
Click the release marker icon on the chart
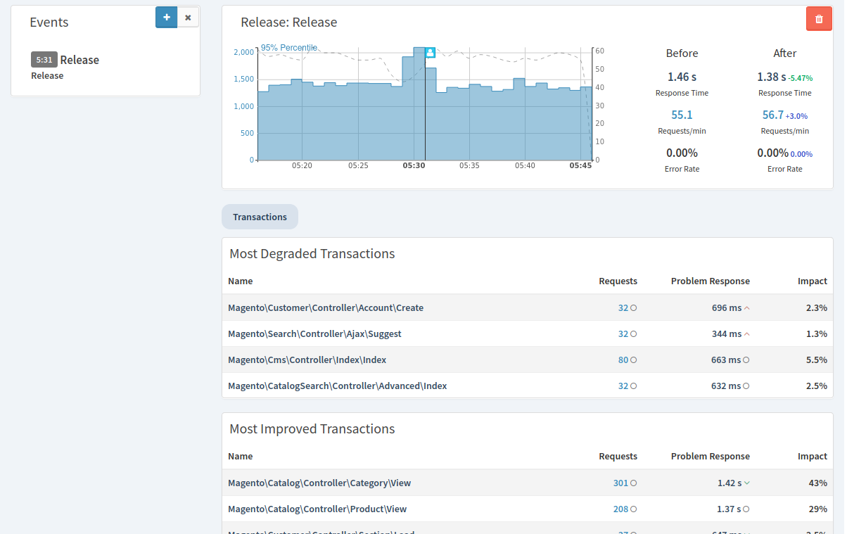(x=431, y=52)
